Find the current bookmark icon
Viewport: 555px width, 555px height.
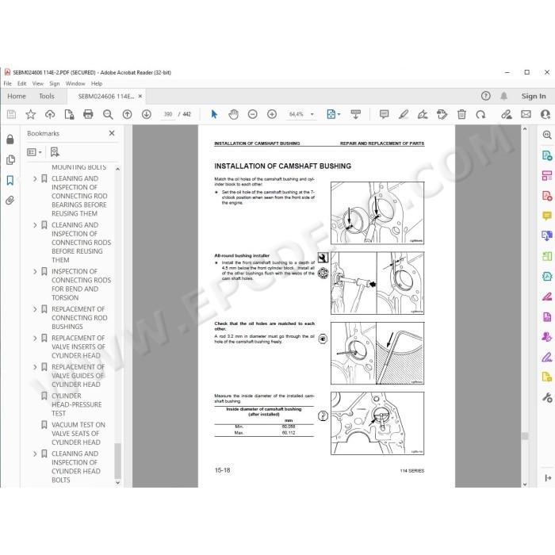point(55,152)
